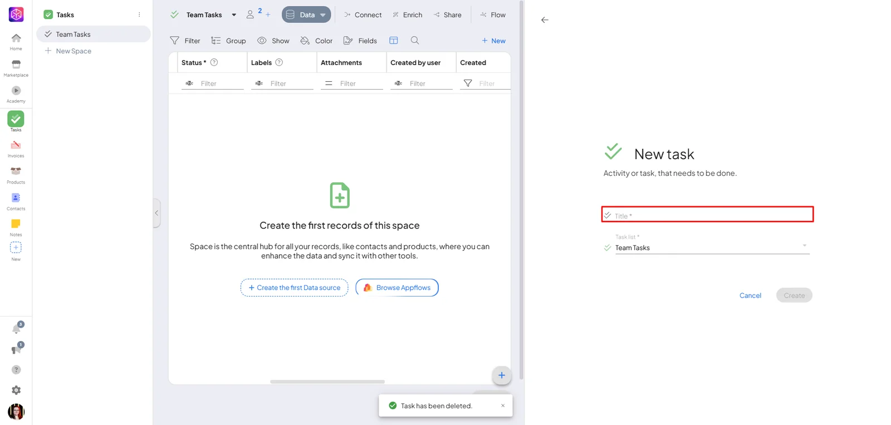This screenshot has width=891, height=425.
Task: Open the Marketplace sidebar icon
Action: click(16, 68)
